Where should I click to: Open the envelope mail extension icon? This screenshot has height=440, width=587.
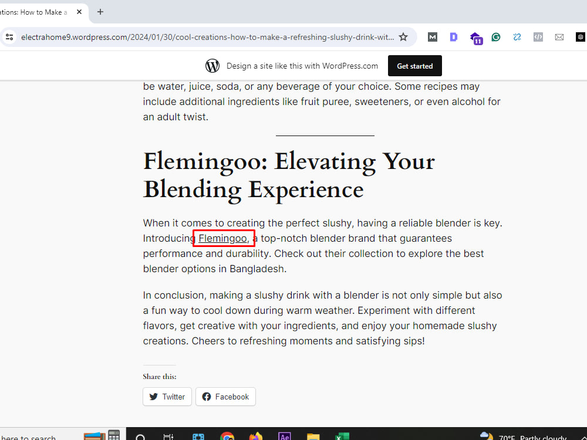(559, 37)
